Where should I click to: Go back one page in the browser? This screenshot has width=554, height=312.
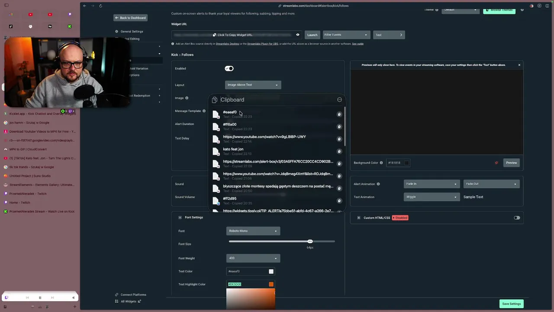point(84,6)
